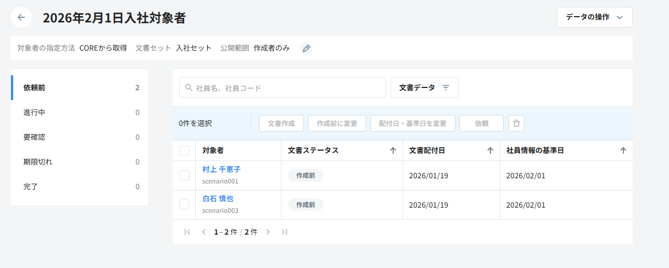This screenshot has height=268, width=669.
Task: Click the 社員名、社員コード search field
Action: click(282, 88)
